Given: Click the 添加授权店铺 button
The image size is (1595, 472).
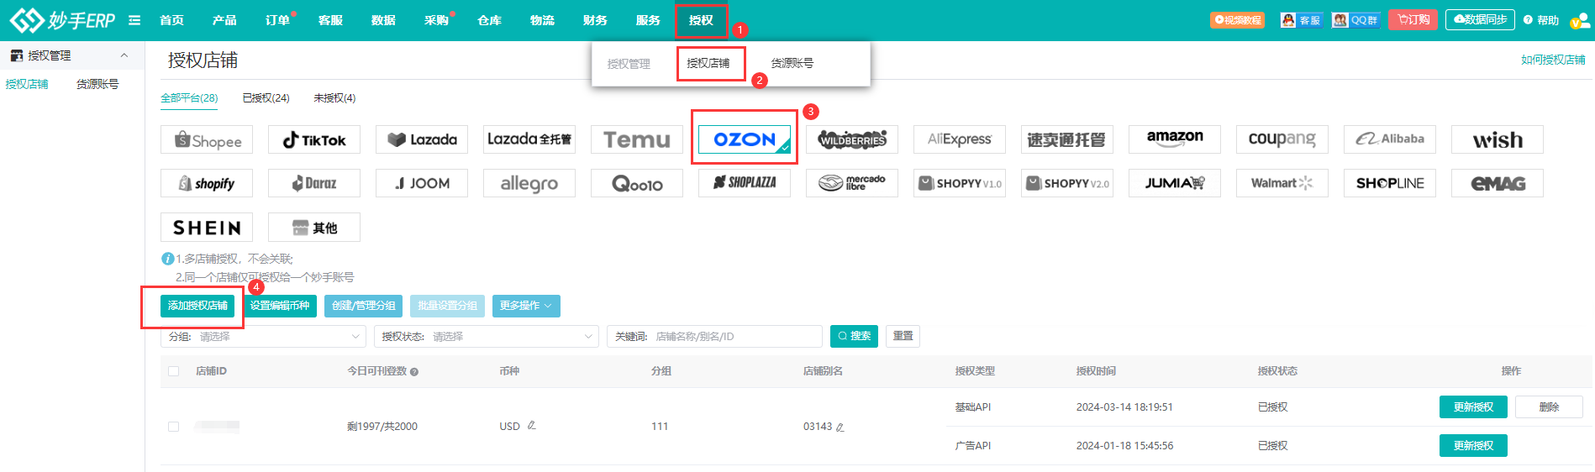Looking at the screenshot, I should (197, 306).
